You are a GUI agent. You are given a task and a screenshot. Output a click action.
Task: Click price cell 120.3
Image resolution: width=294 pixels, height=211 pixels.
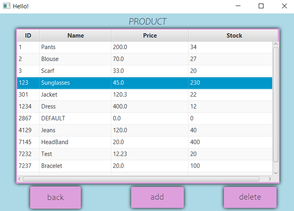(x=150, y=95)
